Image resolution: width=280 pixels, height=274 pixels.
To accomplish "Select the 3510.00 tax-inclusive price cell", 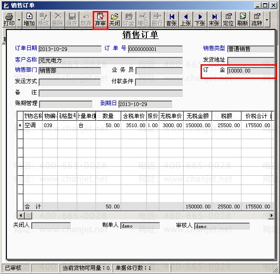I will coord(134,125).
